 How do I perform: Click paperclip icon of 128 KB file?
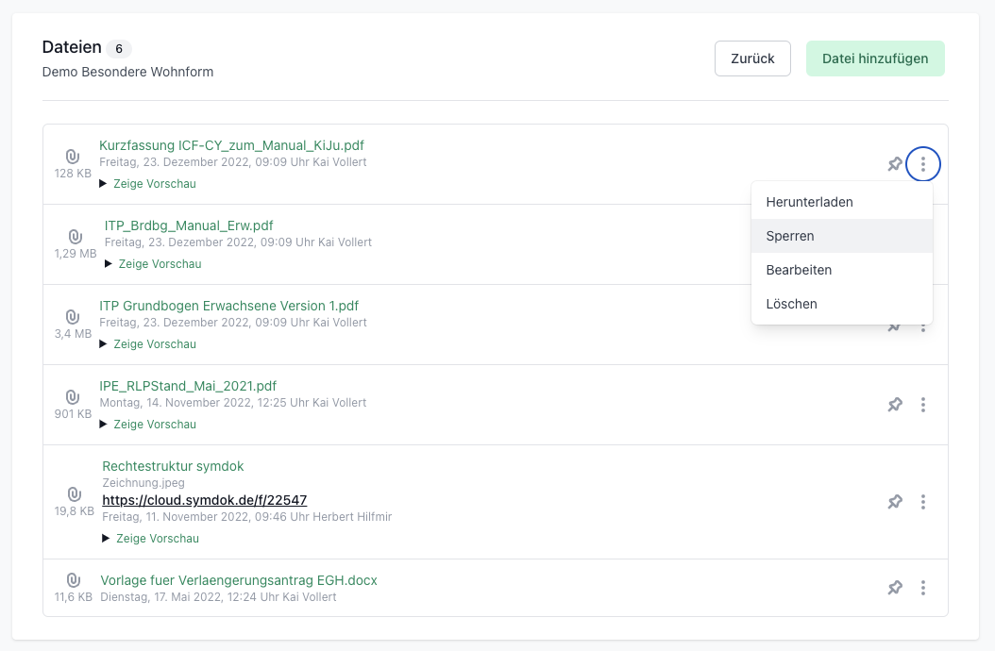click(73, 156)
